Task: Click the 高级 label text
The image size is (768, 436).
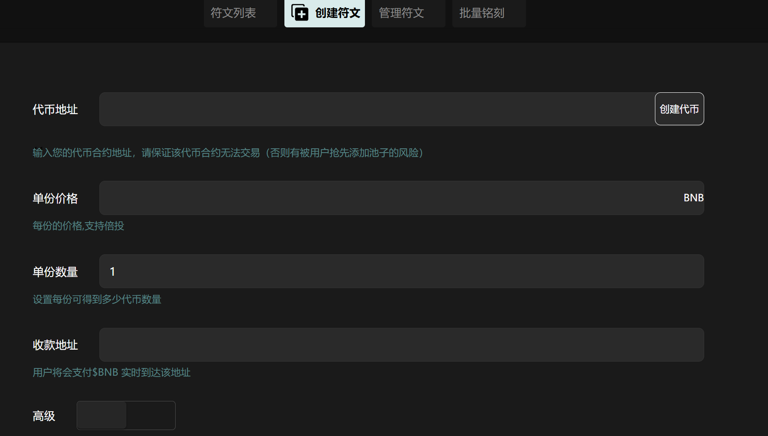Action: pyautogui.click(x=44, y=416)
